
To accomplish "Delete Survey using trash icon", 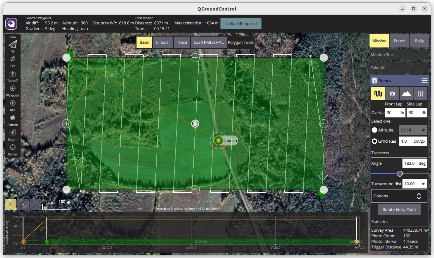I will [374, 81].
